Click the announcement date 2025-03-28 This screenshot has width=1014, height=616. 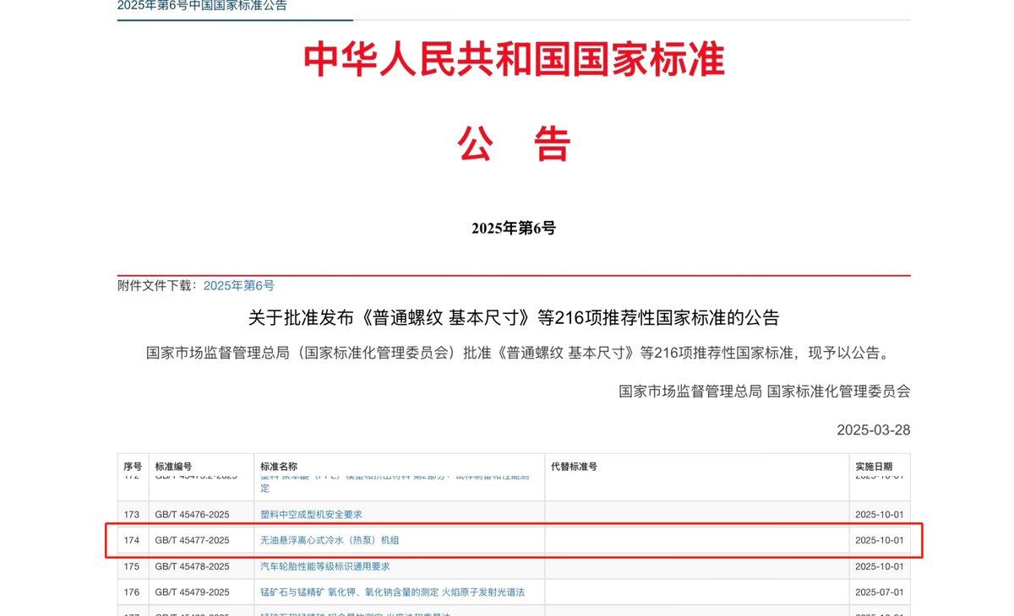click(x=873, y=430)
